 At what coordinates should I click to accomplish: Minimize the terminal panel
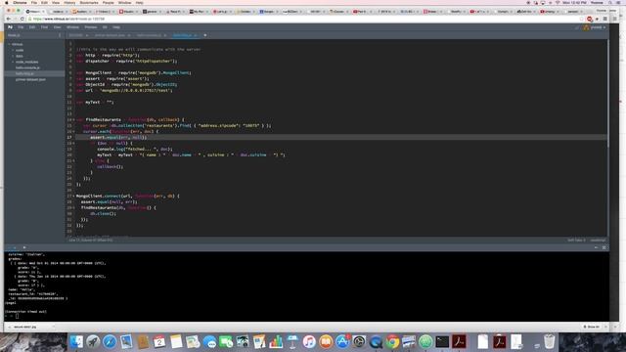(596, 247)
